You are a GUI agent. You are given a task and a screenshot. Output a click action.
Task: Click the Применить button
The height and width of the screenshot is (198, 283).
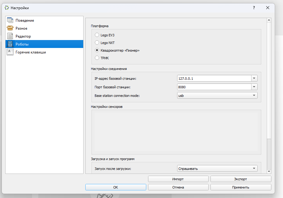click(x=241, y=187)
